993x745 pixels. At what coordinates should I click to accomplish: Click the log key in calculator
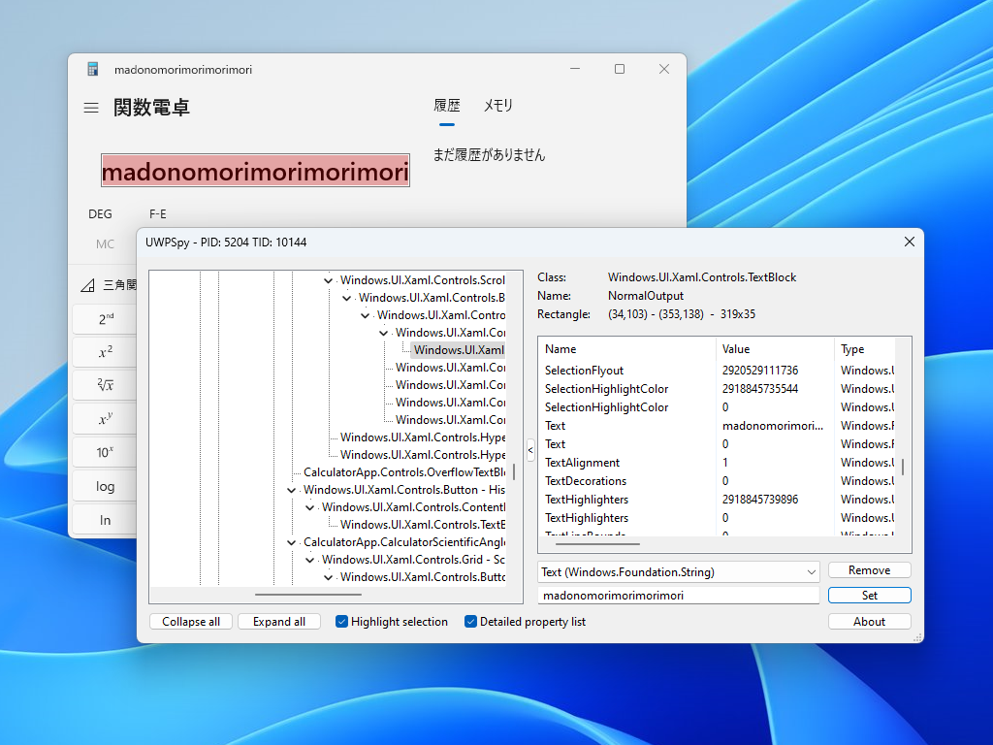(x=105, y=486)
